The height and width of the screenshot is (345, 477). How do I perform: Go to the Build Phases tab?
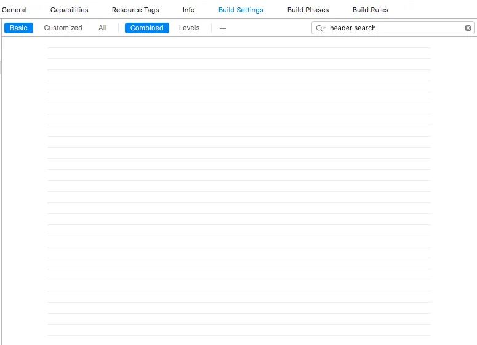[x=308, y=10]
